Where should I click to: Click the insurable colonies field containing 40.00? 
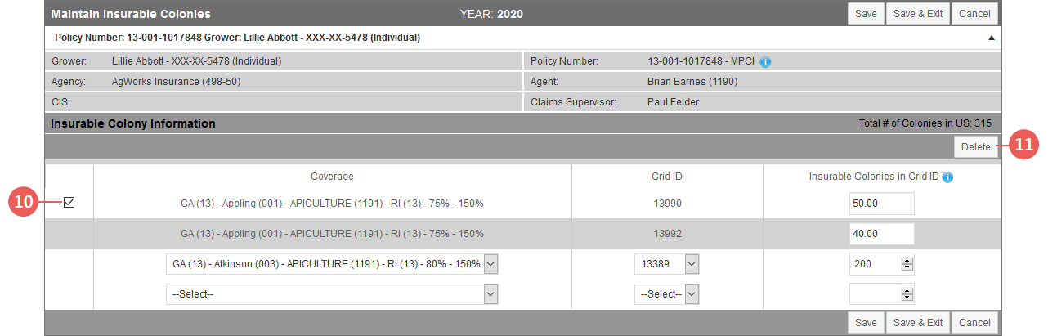coord(881,234)
